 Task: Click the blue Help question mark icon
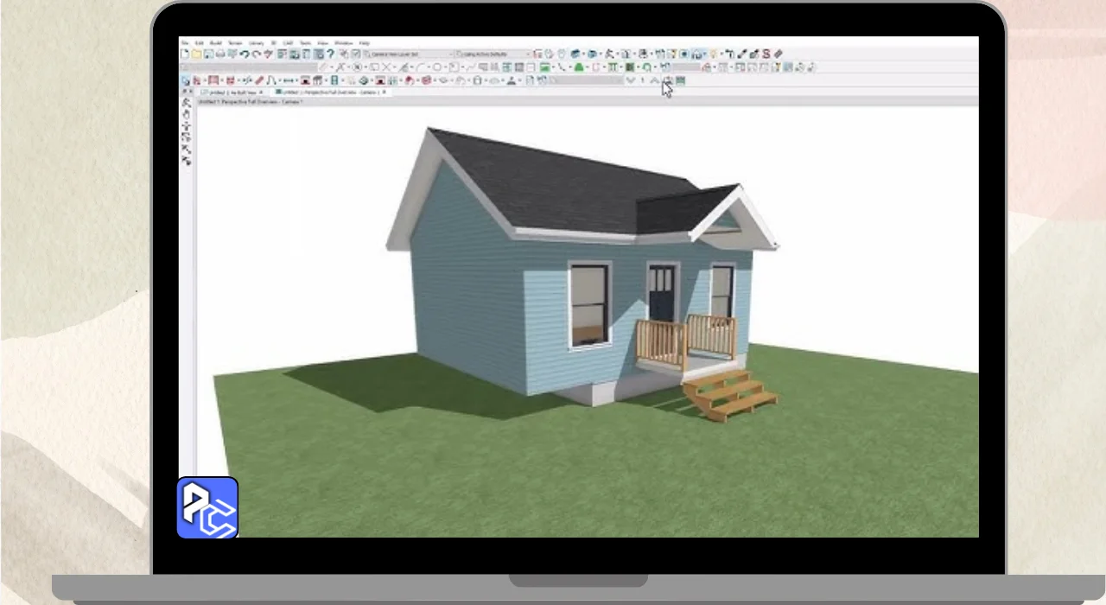click(x=330, y=54)
